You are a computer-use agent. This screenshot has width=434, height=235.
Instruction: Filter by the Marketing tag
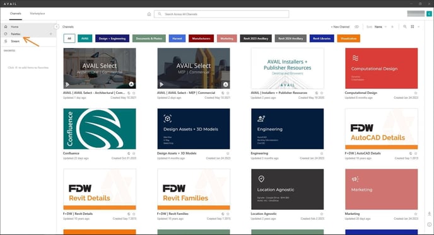[226, 38]
